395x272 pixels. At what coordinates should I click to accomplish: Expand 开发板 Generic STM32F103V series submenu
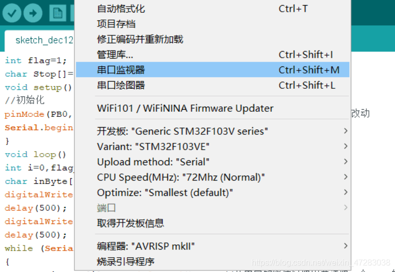[213, 131]
